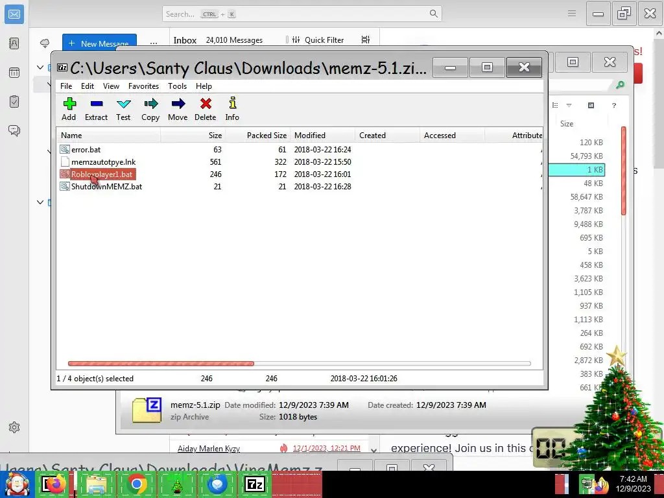The width and height of the screenshot is (664, 498).
Task: Click search magnifier in Explorer window
Action: click(620, 85)
